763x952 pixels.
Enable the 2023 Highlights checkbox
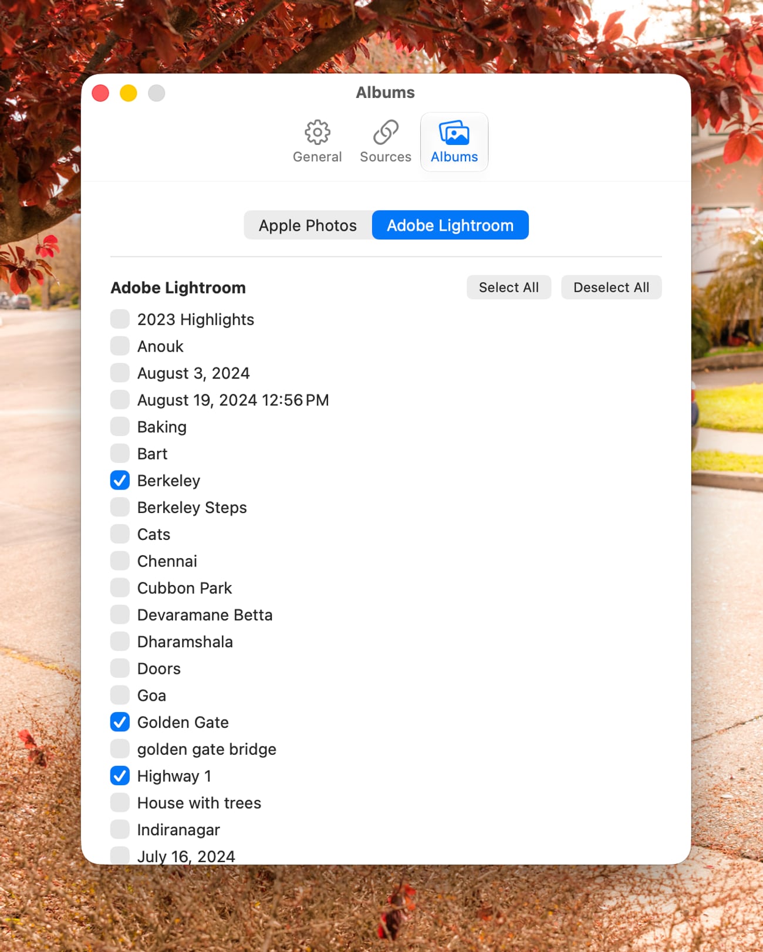[120, 319]
